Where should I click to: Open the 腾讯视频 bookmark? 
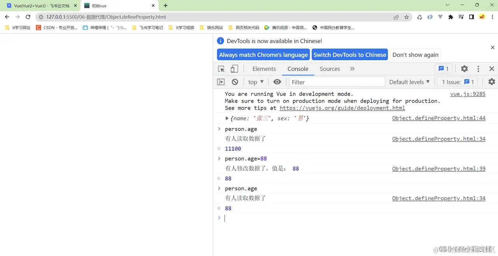click(286, 28)
